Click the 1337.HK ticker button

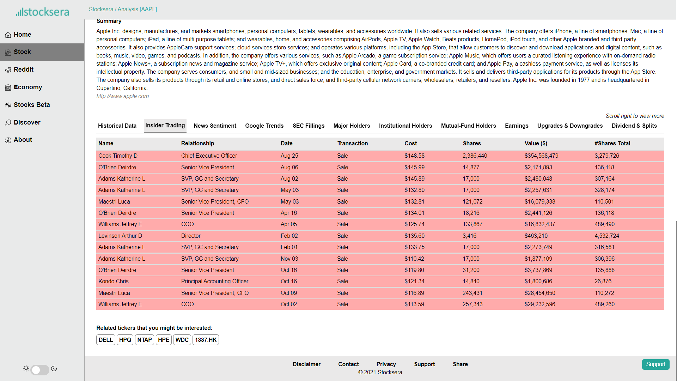[x=206, y=340]
